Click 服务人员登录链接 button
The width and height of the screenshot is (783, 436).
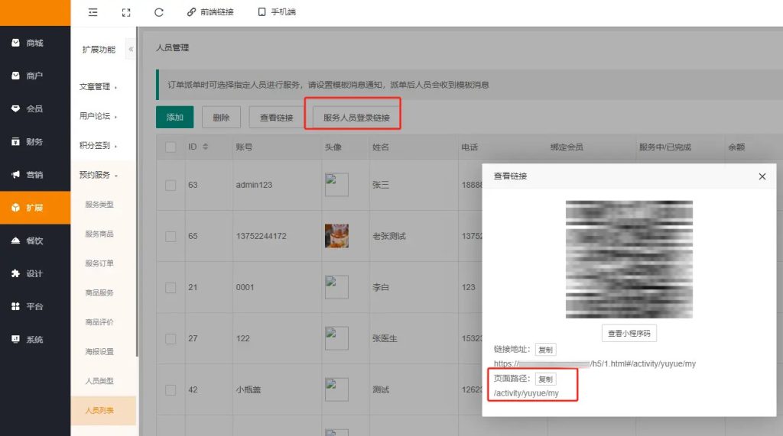356,118
